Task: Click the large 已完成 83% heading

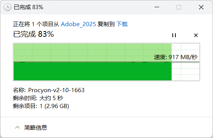Action: 33,34
